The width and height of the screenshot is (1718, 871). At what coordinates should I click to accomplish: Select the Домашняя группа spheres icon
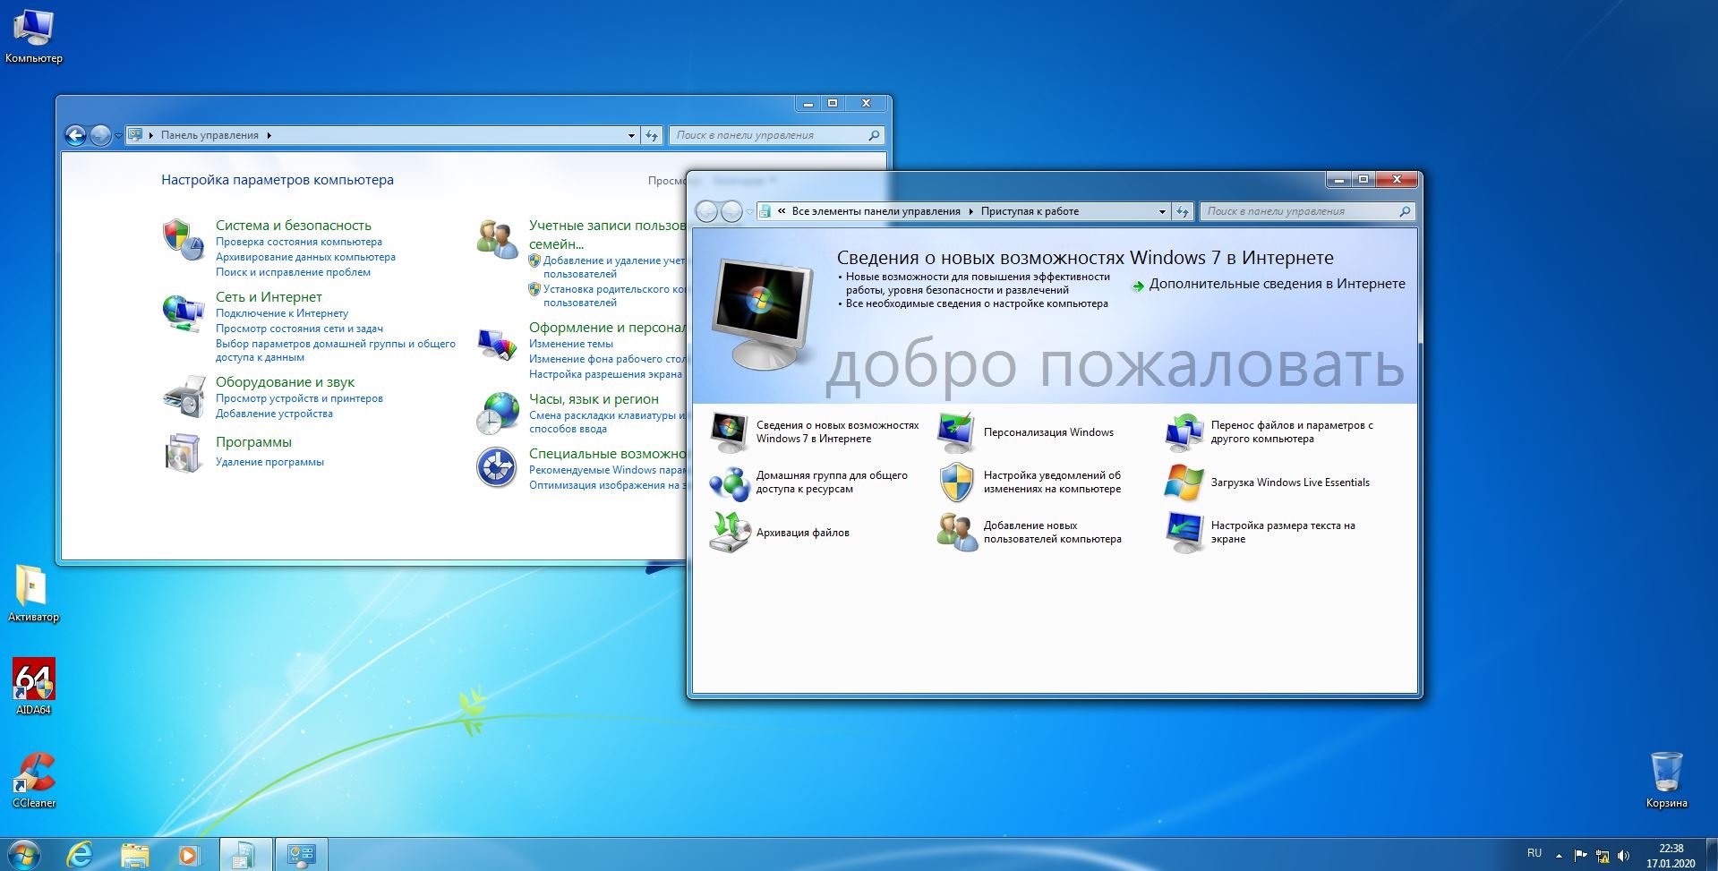pyautogui.click(x=730, y=483)
